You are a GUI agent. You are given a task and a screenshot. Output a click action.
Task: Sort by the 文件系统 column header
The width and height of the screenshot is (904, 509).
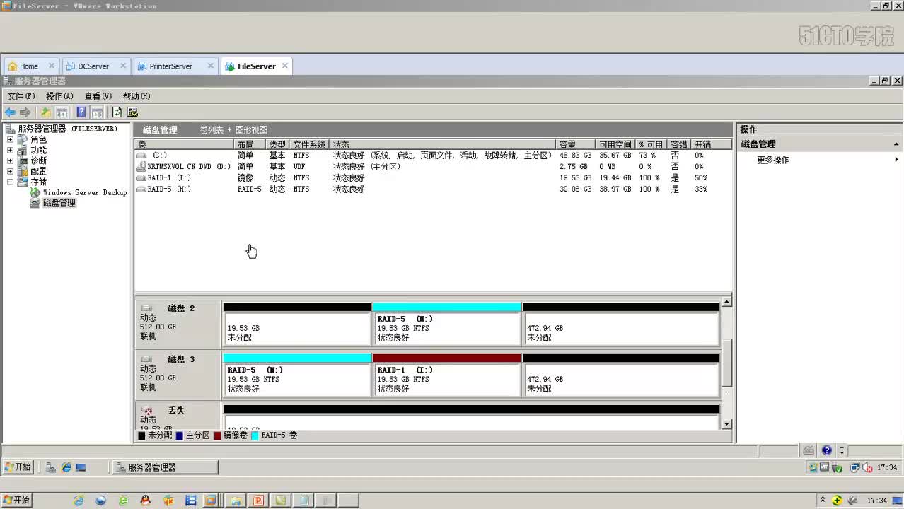(311, 144)
